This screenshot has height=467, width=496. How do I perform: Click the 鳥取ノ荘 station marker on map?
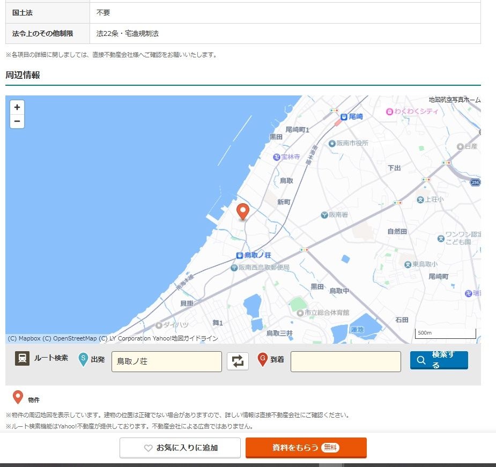239,255
